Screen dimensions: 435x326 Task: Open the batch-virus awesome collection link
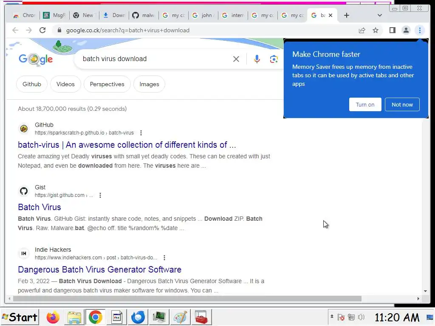pyautogui.click(x=127, y=145)
